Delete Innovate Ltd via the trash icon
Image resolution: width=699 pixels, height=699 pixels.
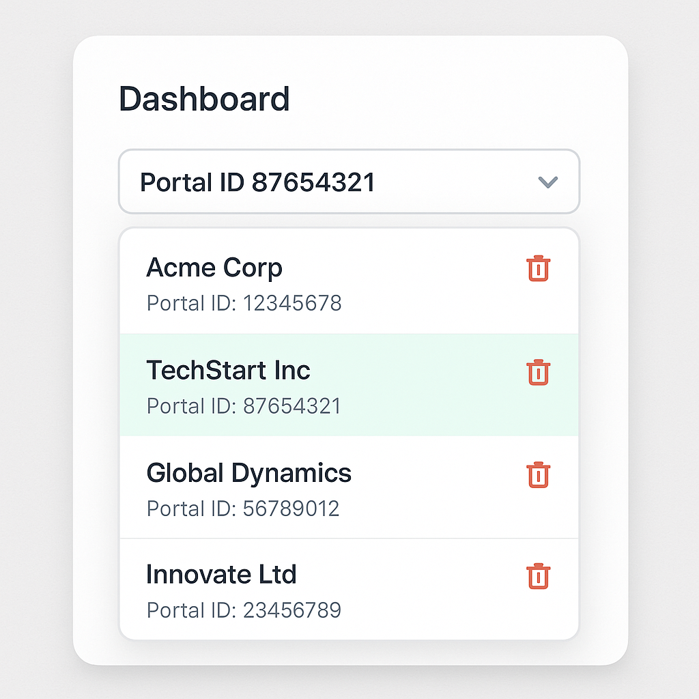[x=539, y=575]
